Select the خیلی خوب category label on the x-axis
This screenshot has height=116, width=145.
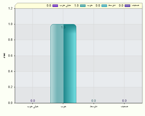(33, 106)
